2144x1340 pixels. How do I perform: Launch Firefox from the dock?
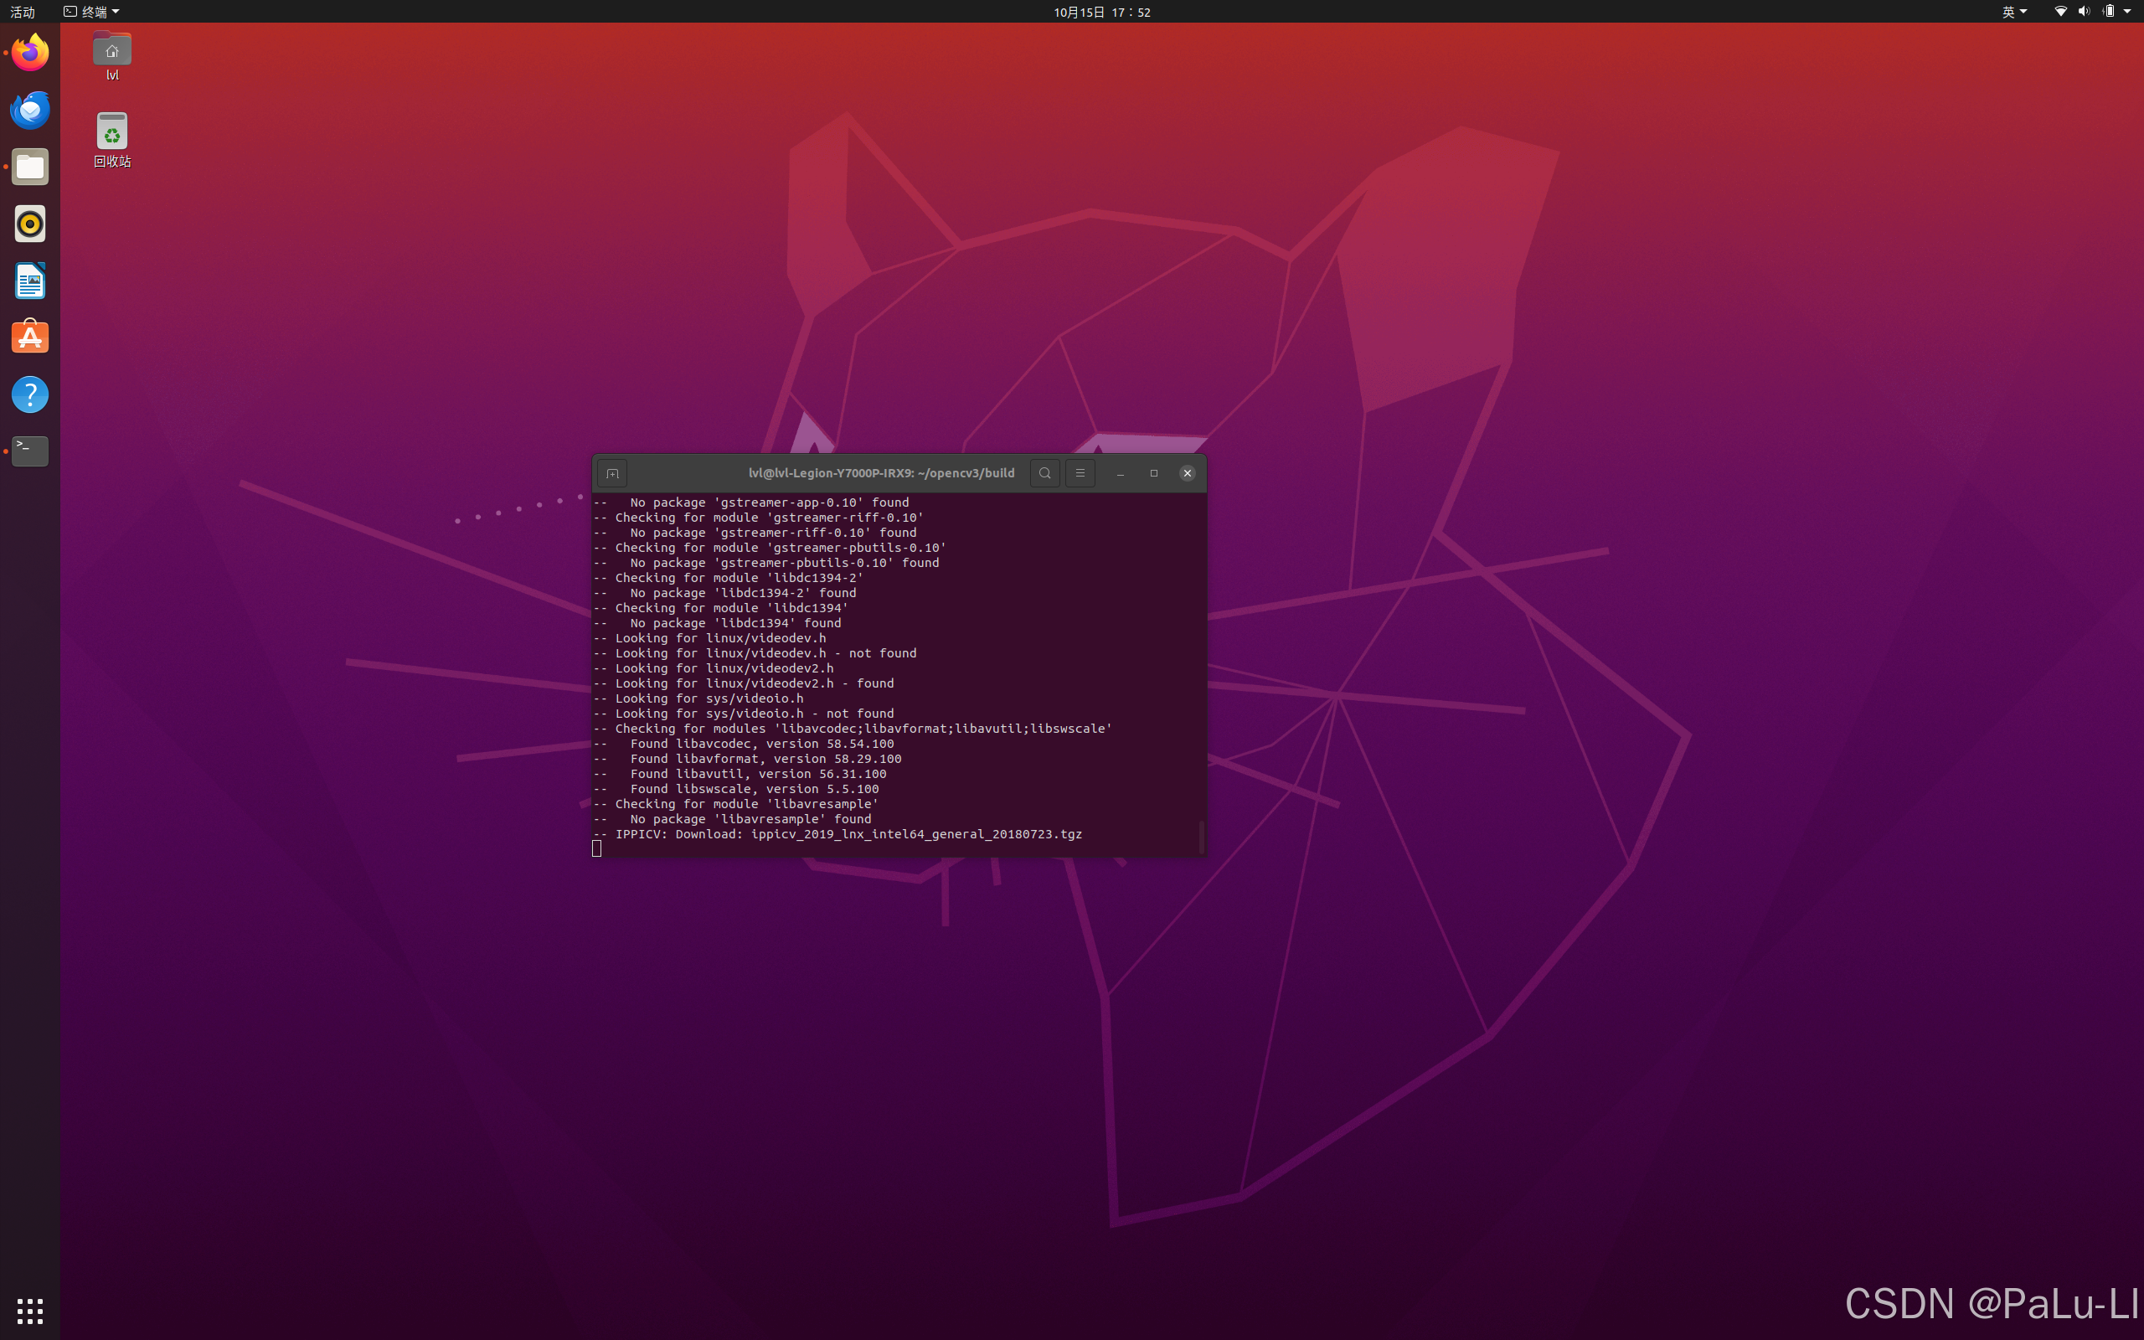[x=30, y=53]
